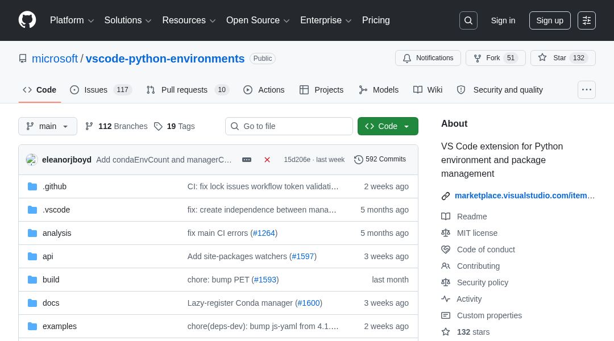Image resolution: width=614 pixels, height=341 pixels.
Task: Open the Pricing page
Action: coord(376,20)
